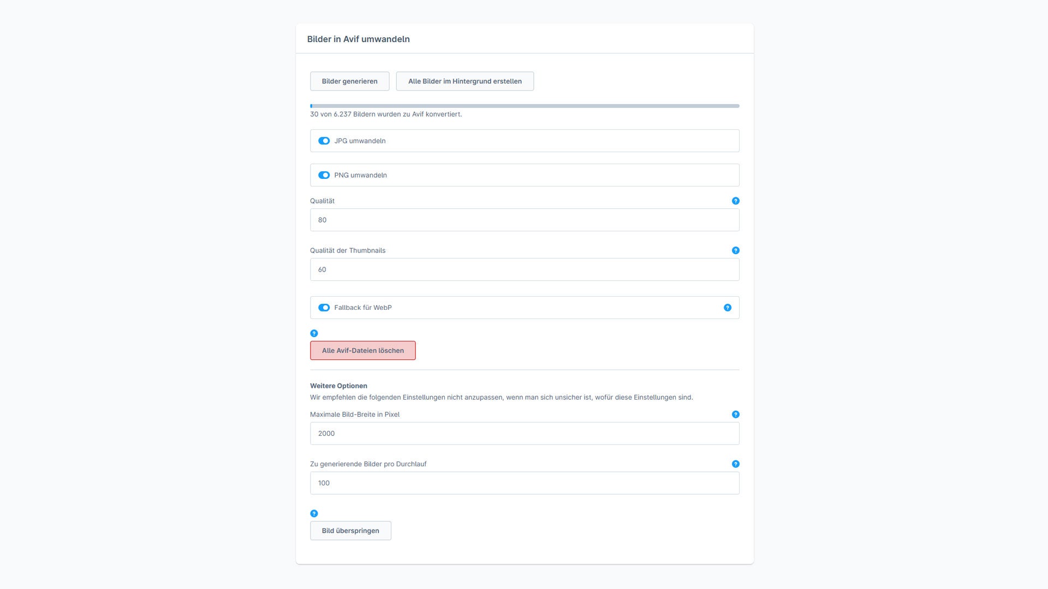Open help icon beside Qualität field
This screenshot has width=1048, height=589.
tap(735, 201)
